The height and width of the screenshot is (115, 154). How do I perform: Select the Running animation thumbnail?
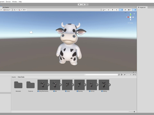click(x=79, y=85)
